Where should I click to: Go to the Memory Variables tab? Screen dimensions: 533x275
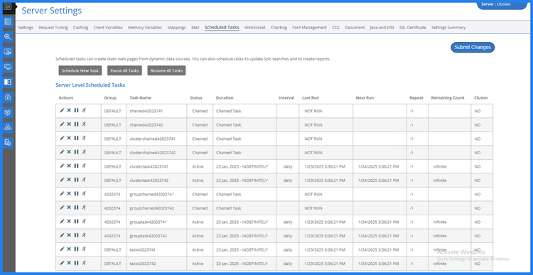pos(145,28)
